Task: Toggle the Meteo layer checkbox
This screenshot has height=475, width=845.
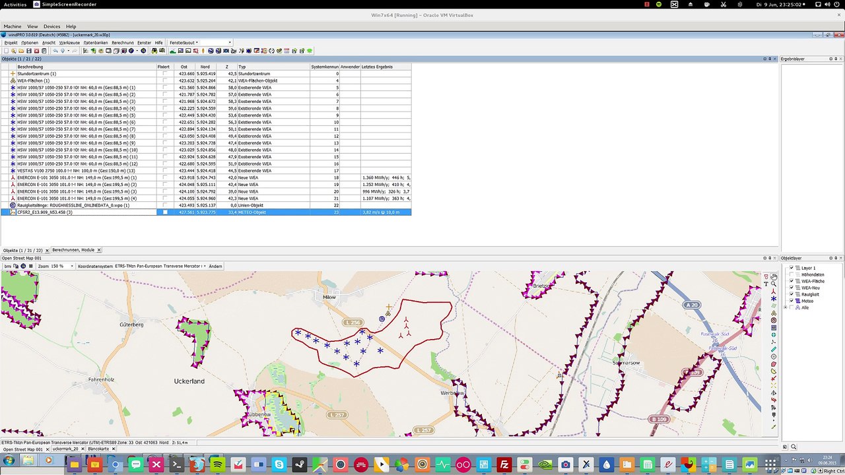Action: click(792, 301)
